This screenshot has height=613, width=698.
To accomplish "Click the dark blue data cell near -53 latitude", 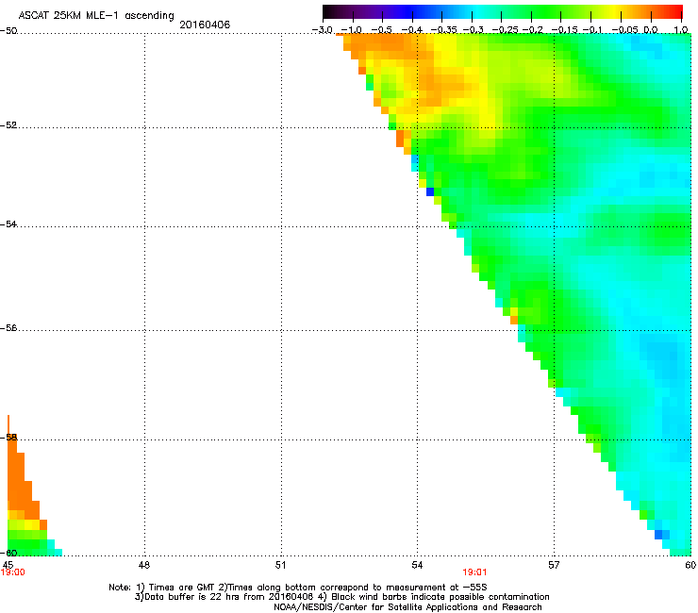I will [430, 191].
